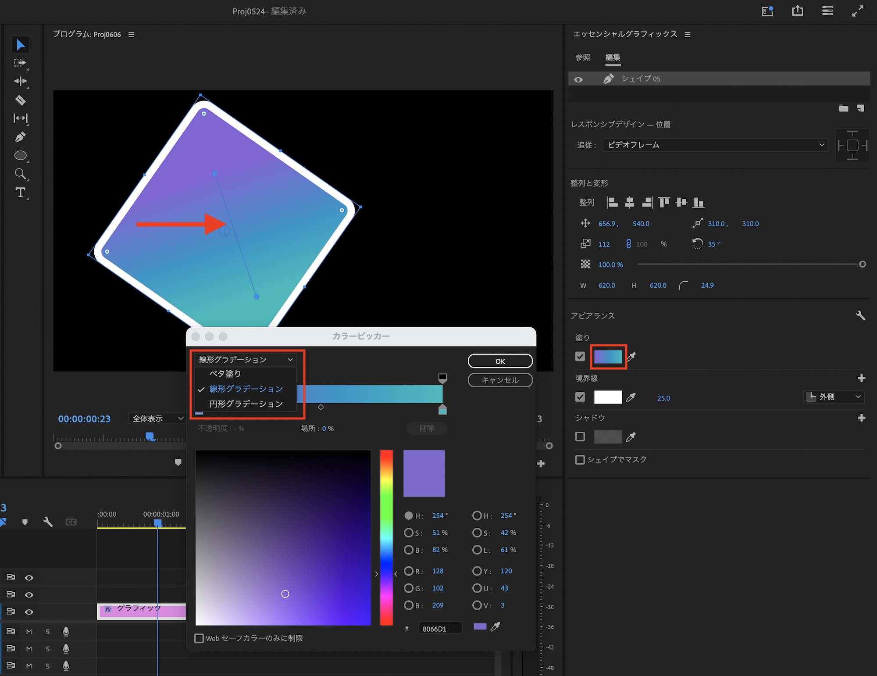
Task: Enable Web セーフカラーのみに制限 checkbox
Action: (199, 638)
